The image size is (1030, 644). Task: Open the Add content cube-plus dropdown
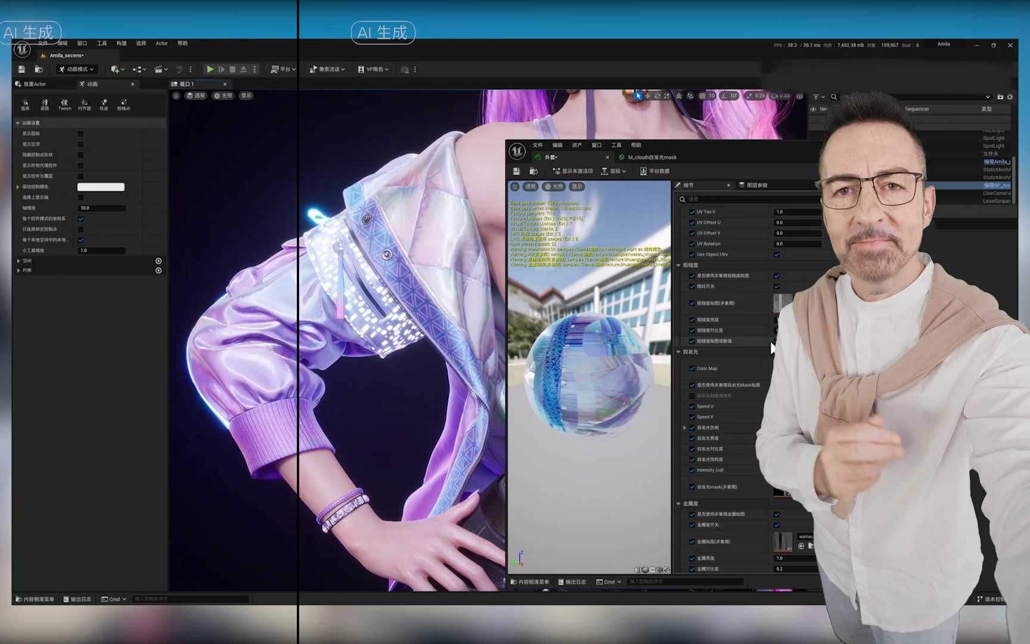pyautogui.click(x=117, y=69)
